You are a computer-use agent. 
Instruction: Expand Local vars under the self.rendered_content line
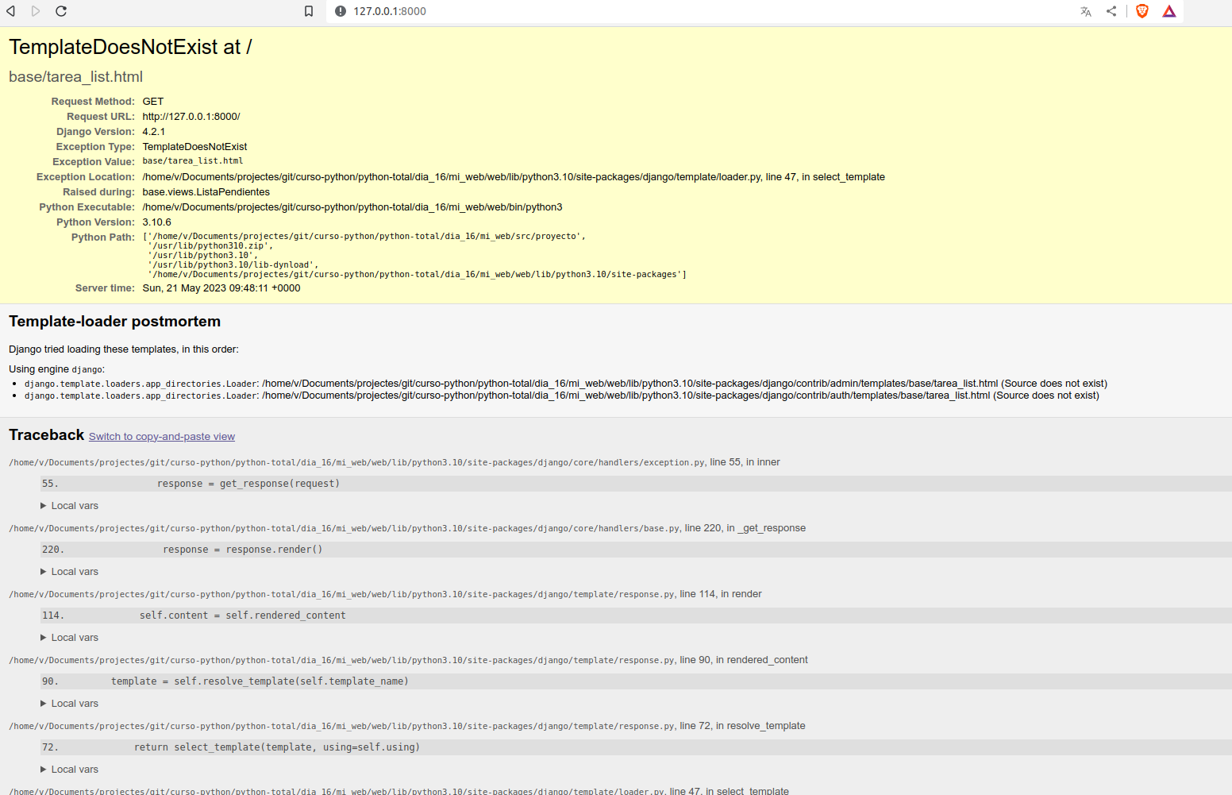coord(70,638)
